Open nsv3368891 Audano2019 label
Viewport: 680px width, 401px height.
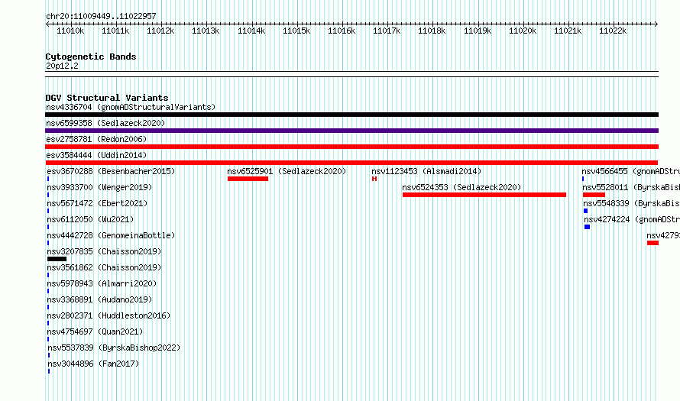(x=100, y=299)
